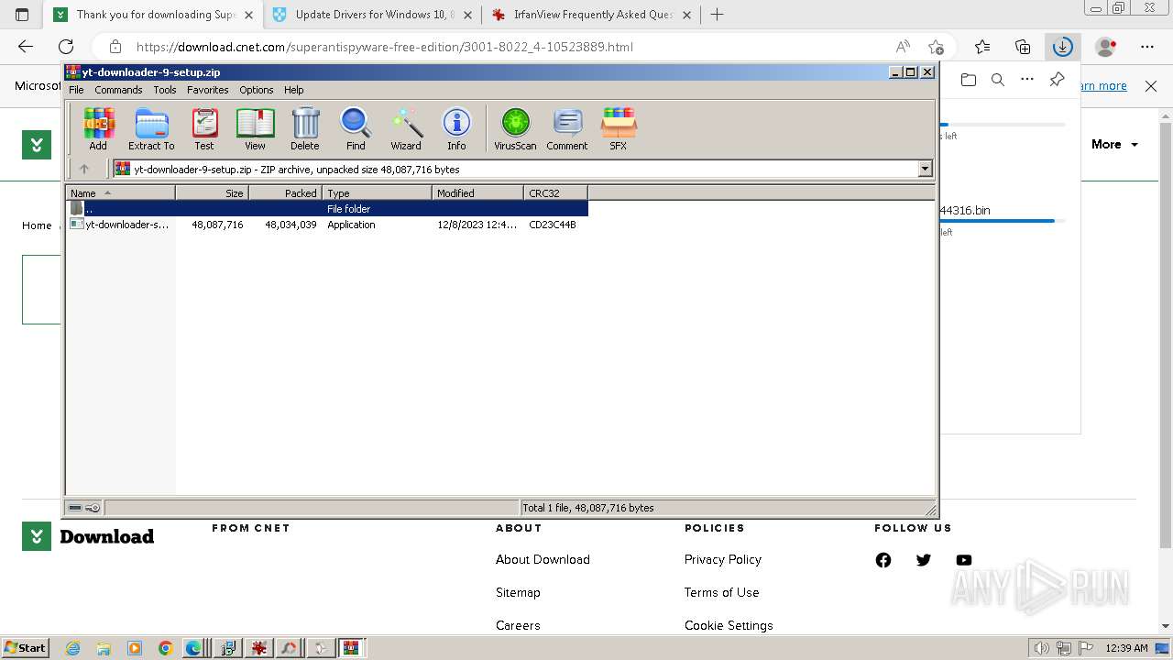1173x660 pixels.
Task: Refresh the browser page
Action: coord(66,47)
